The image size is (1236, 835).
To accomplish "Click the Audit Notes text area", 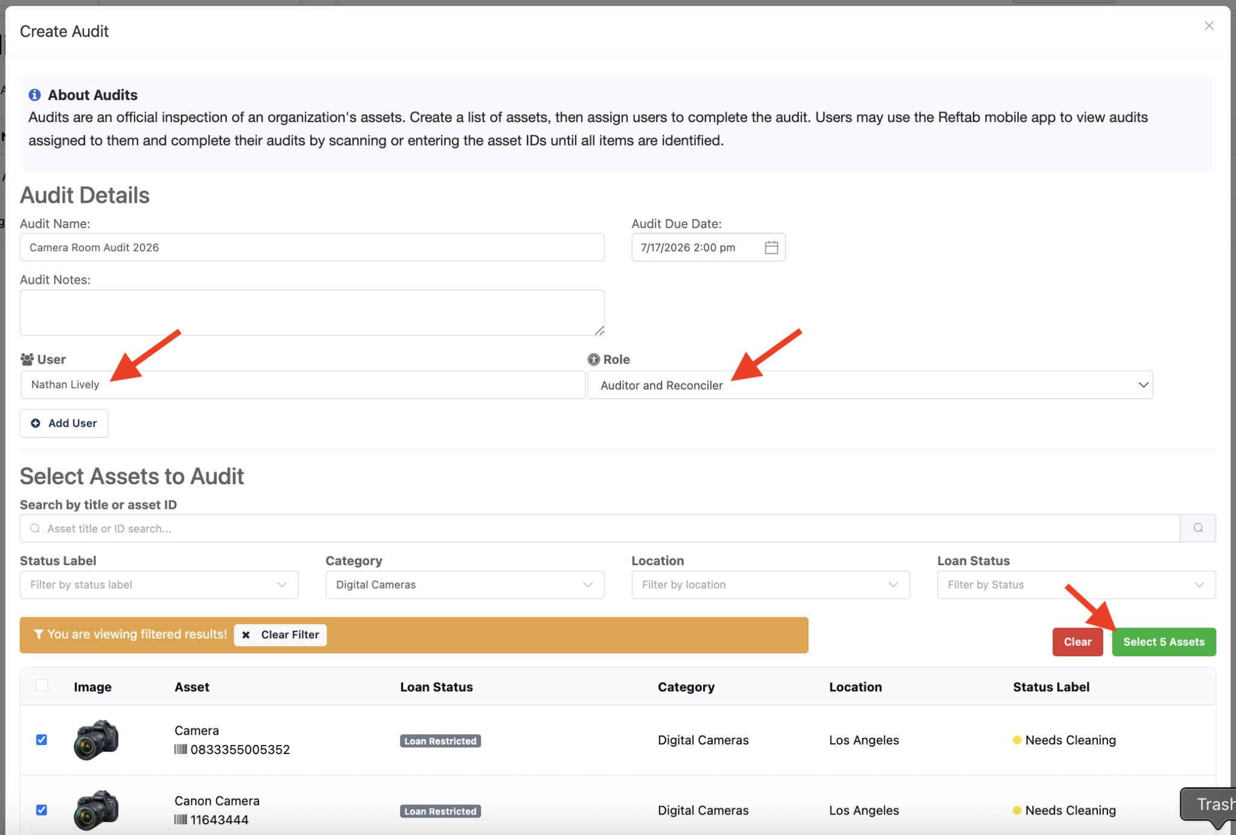I will coord(312,313).
